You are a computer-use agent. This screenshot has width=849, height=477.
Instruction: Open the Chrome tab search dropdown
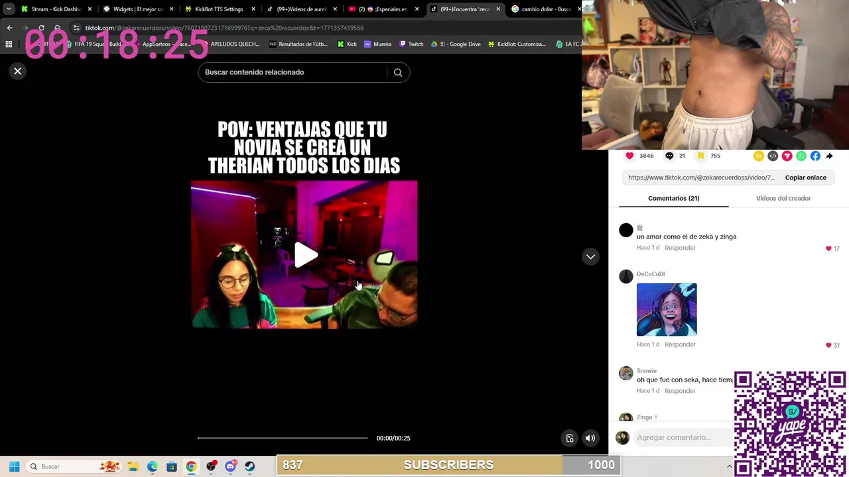point(9,9)
